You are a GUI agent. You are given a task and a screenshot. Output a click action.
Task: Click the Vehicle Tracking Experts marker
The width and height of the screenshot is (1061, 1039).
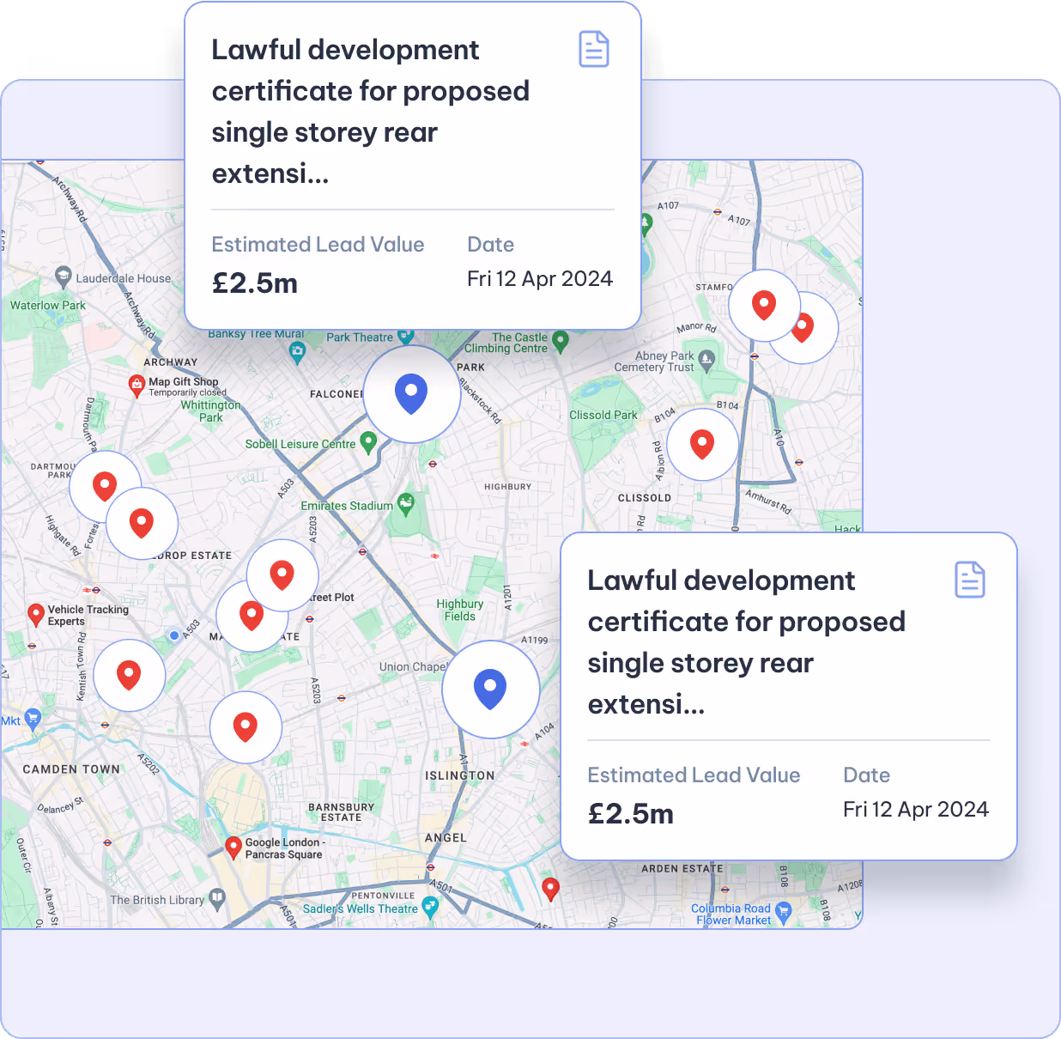[x=36, y=615]
